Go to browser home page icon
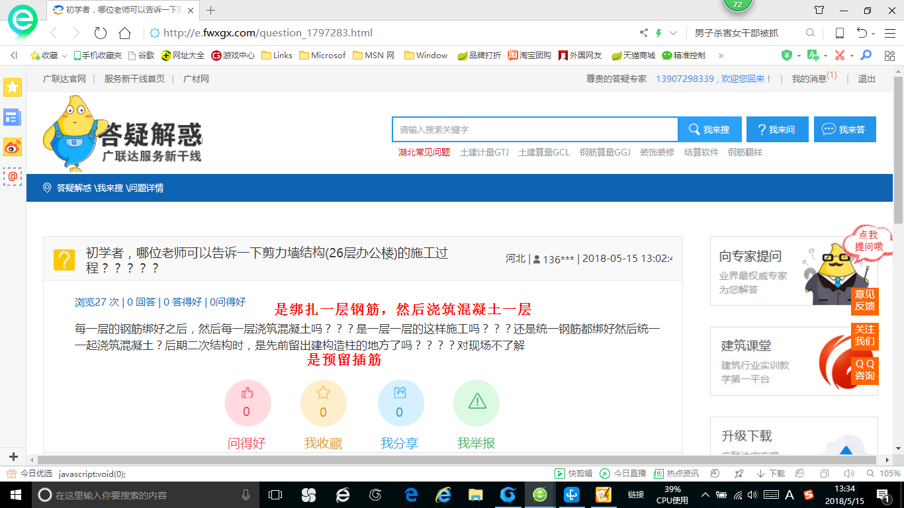The height and width of the screenshot is (508, 904). pos(124,33)
